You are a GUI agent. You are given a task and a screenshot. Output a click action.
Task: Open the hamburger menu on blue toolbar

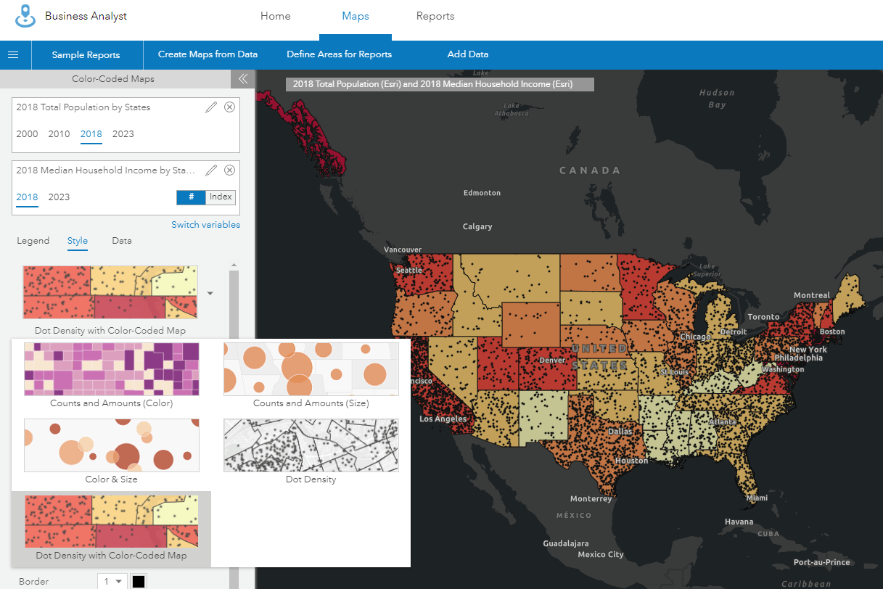click(x=15, y=54)
